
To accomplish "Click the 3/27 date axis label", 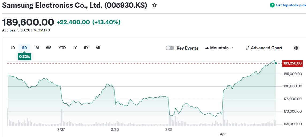I will tap(61, 130).
